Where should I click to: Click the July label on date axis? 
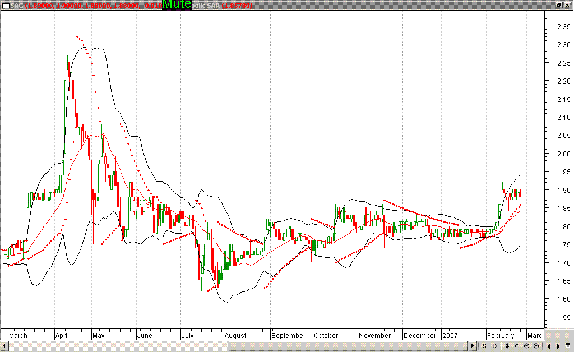click(x=187, y=336)
